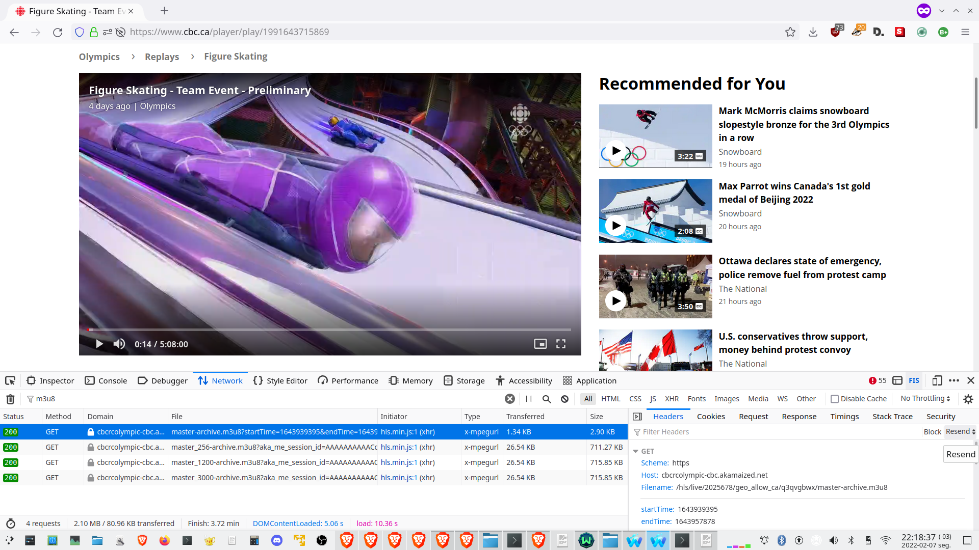Image resolution: width=979 pixels, height=550 pixels.
Task: Close the Figure Skating tab
Action: tap(131, 11)
